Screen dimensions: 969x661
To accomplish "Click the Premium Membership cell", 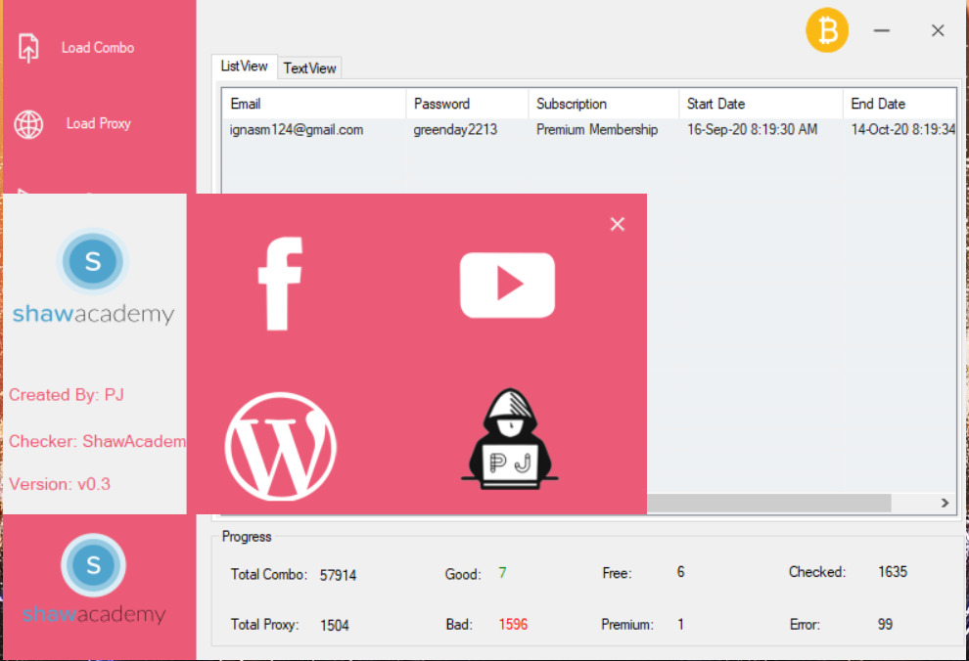I will coord(597,130).
